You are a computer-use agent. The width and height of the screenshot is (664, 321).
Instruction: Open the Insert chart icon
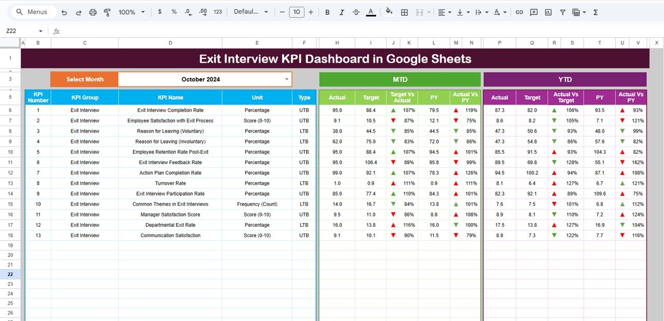point(548,11)
